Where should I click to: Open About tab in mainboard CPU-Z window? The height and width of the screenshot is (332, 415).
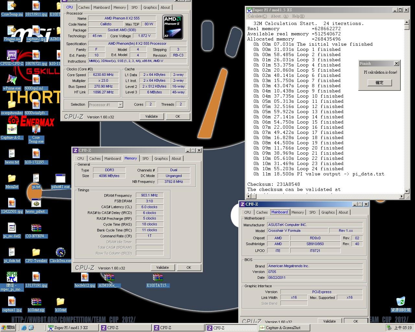pos(343,212)
